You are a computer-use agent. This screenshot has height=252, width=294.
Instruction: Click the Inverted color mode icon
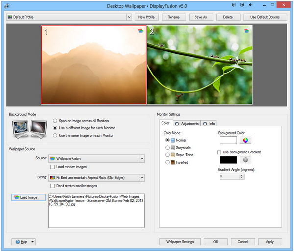click(x=172, y=162)
